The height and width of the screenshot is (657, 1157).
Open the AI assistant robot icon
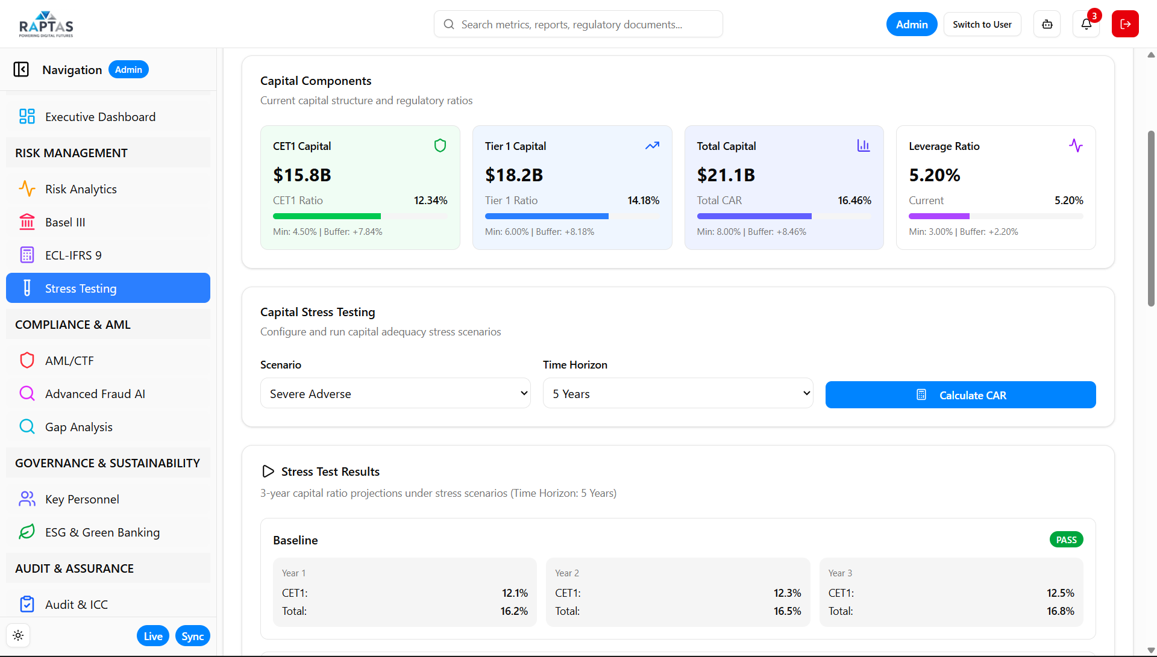(1047, 24)
